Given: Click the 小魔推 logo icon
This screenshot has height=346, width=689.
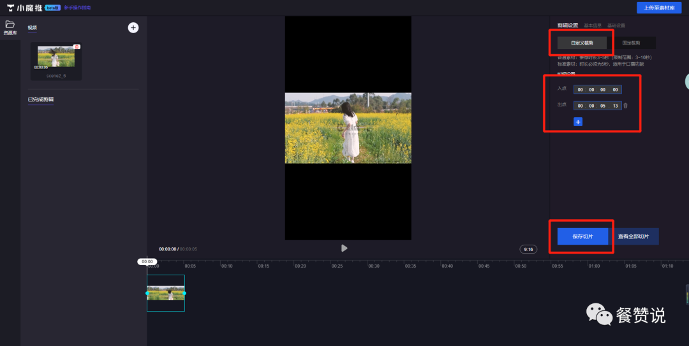Looking at the screenshot, I should point(11,8).
